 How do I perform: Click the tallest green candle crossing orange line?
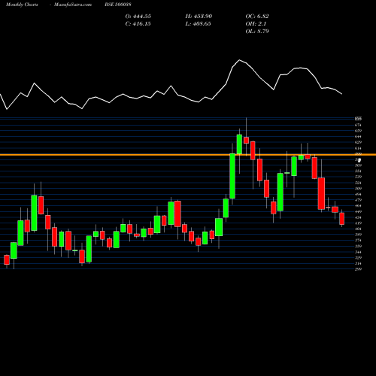tap(232, 176)
